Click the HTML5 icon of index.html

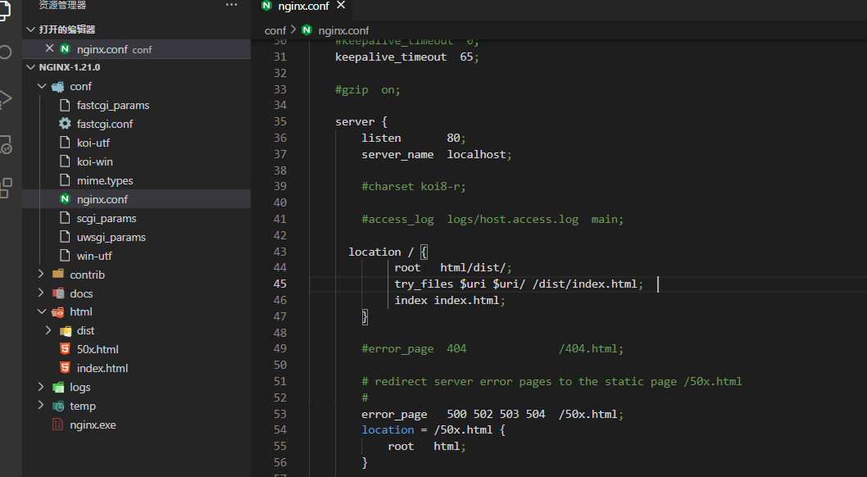[x=65, y=367]
